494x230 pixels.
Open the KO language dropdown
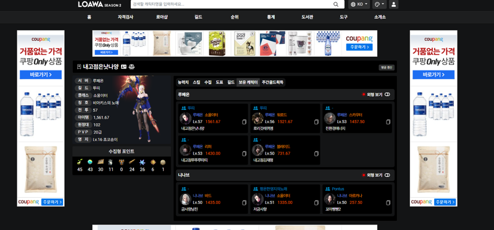(x=359, y=4)
